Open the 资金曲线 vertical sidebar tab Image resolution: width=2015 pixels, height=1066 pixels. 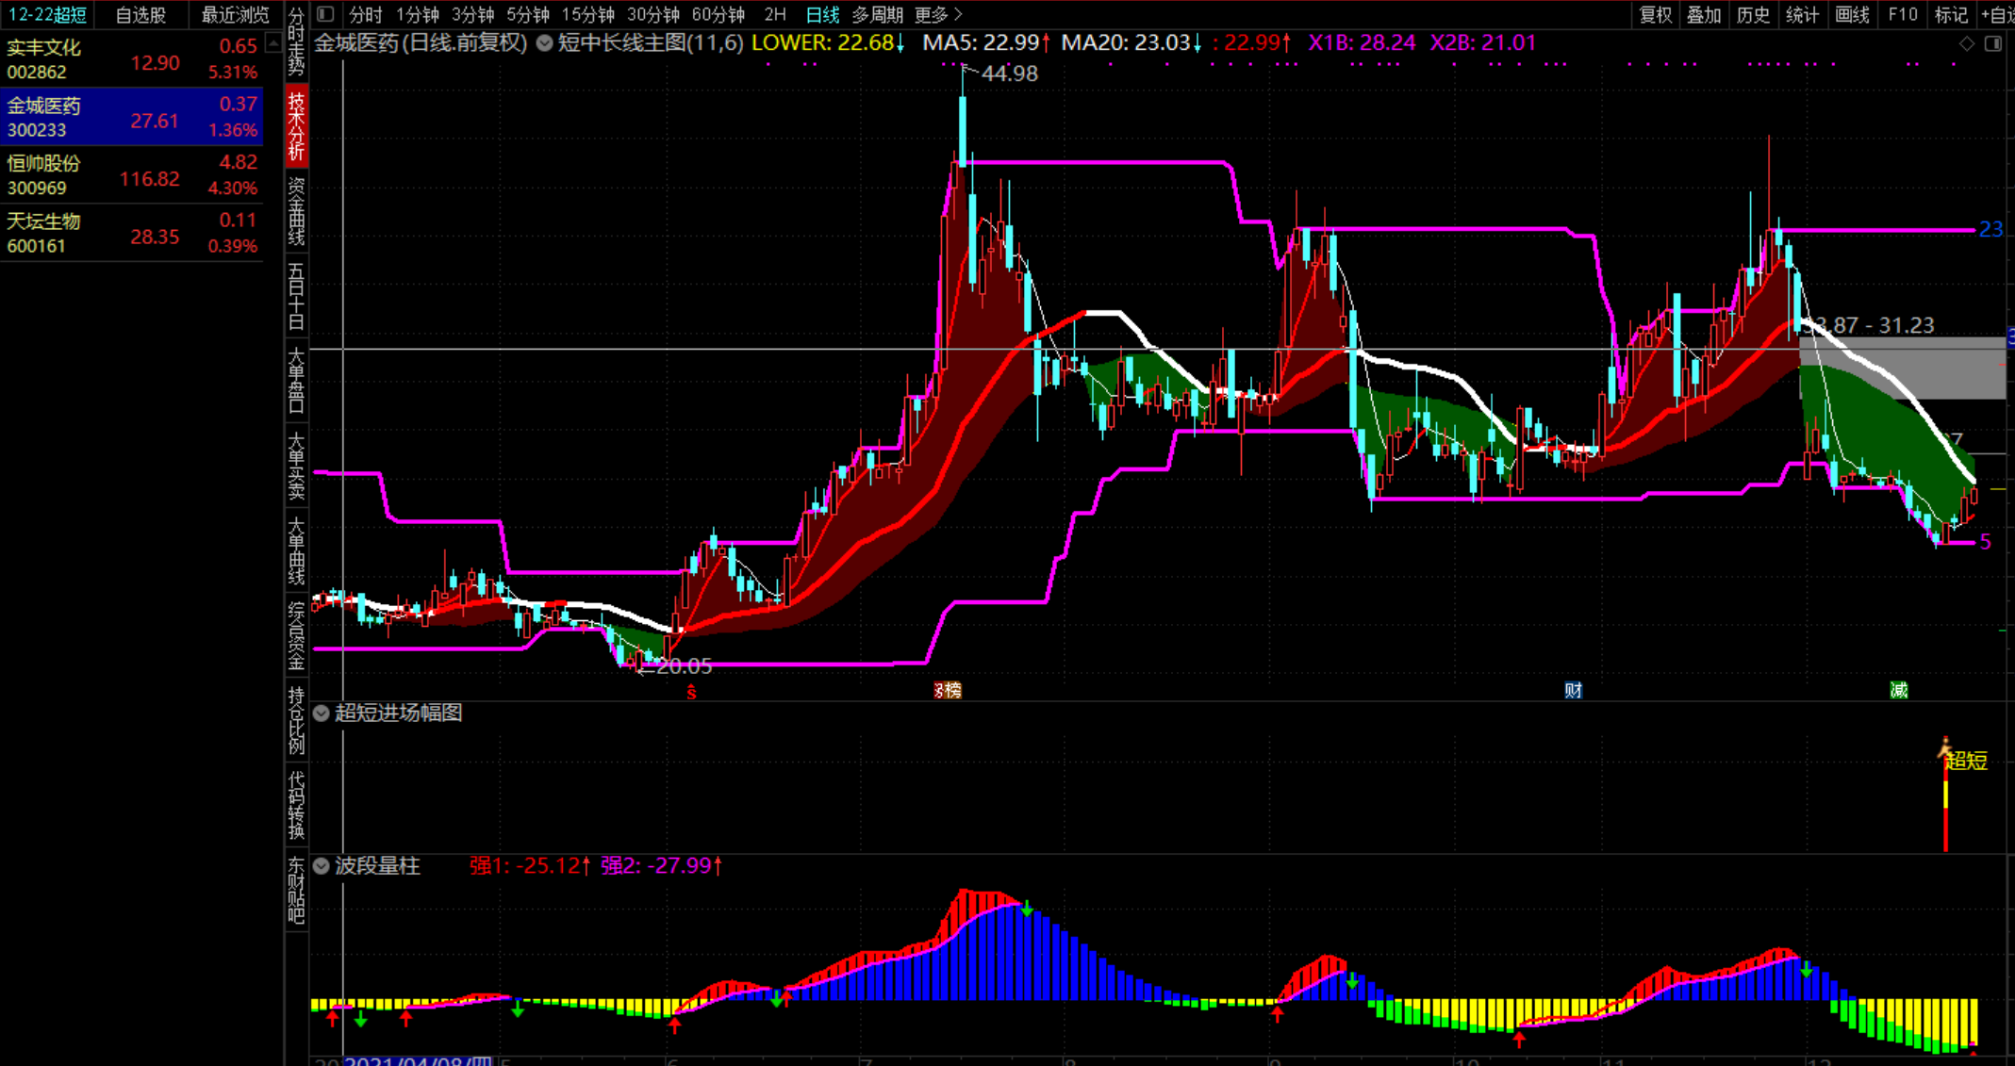coord(296,211)
